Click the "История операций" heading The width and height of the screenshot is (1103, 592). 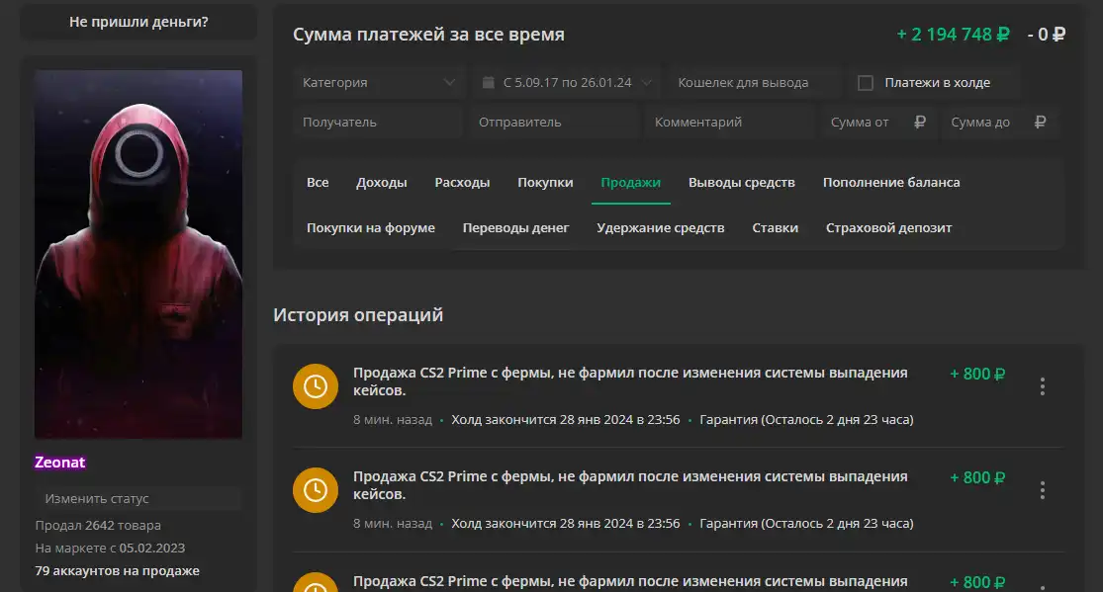point(358,314)
